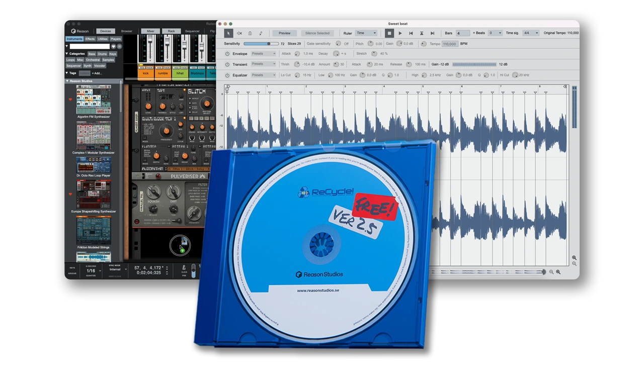
Task: Select the lock slice tool
Action: (250, 33)
